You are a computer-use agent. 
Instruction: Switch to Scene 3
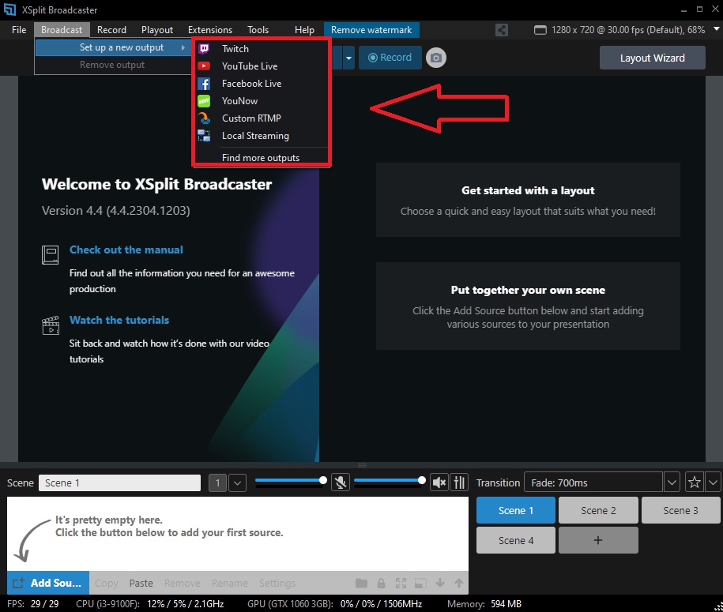point(680,511)
